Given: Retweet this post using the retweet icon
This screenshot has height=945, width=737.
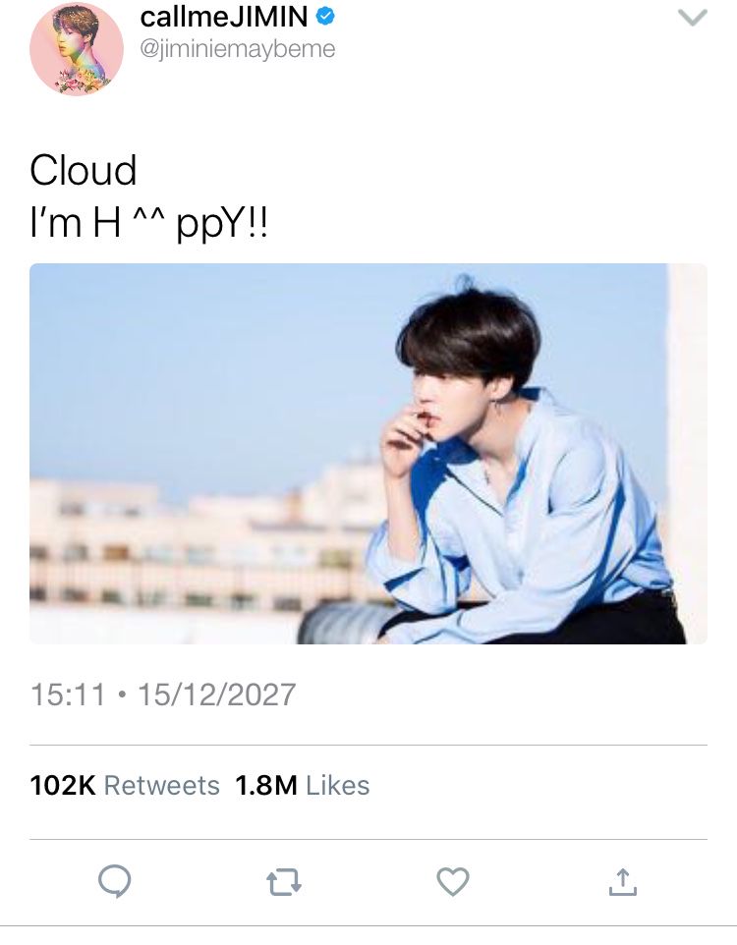Looking at the screenshot, I should tap(283, 882).
